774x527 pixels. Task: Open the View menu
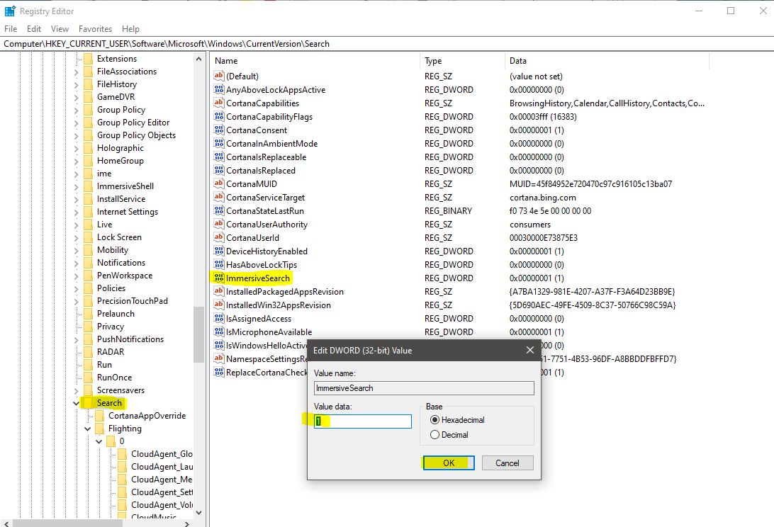(x=60, y=29)
